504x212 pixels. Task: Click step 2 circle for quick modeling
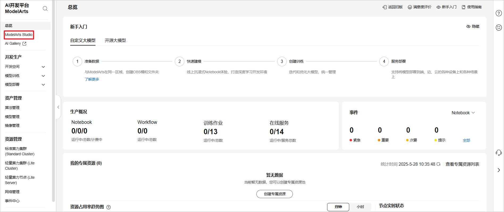pyautogui.click(x=180, y=62)
